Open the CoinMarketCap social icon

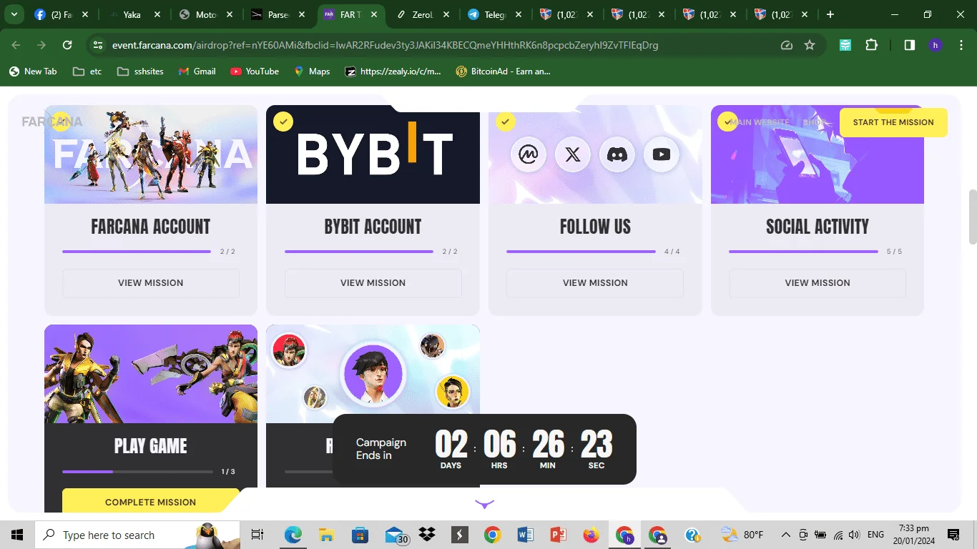click(529, 154)
